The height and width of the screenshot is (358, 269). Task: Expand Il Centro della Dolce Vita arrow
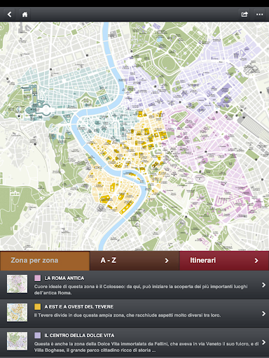pos(263,342)
